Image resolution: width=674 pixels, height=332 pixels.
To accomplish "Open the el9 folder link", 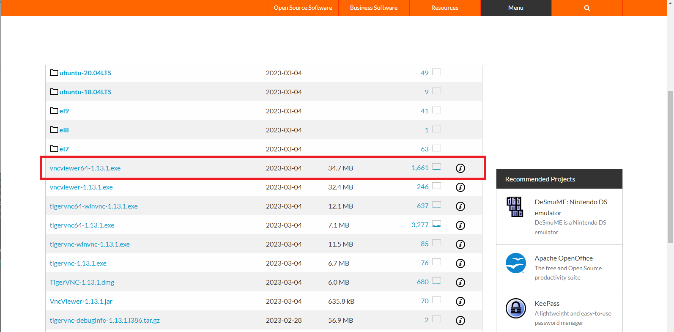I will 64,111.
